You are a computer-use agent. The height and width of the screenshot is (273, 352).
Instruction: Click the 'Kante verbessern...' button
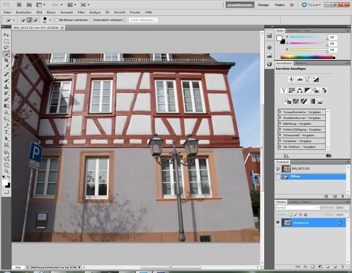click(x=143, y=20)
